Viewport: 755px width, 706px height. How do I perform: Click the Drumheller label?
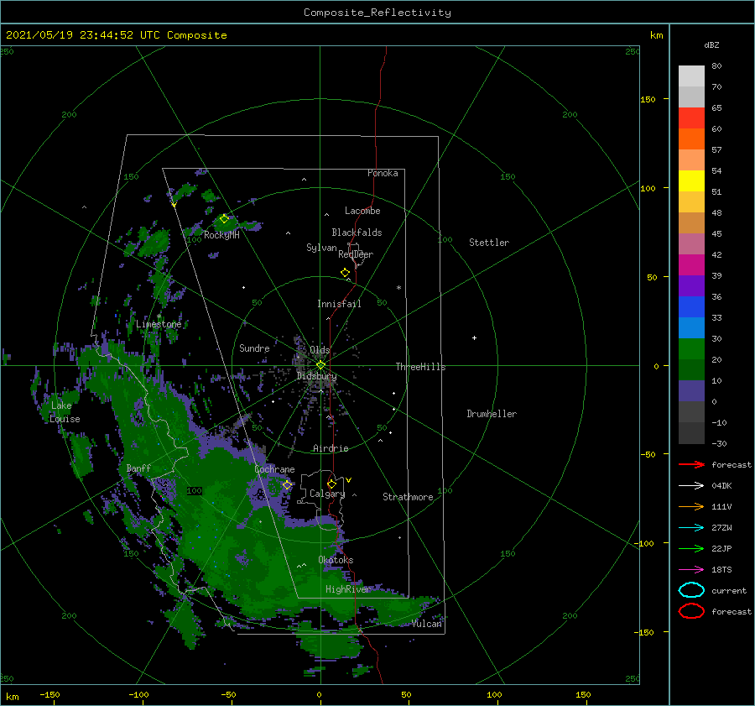[492, 414]
